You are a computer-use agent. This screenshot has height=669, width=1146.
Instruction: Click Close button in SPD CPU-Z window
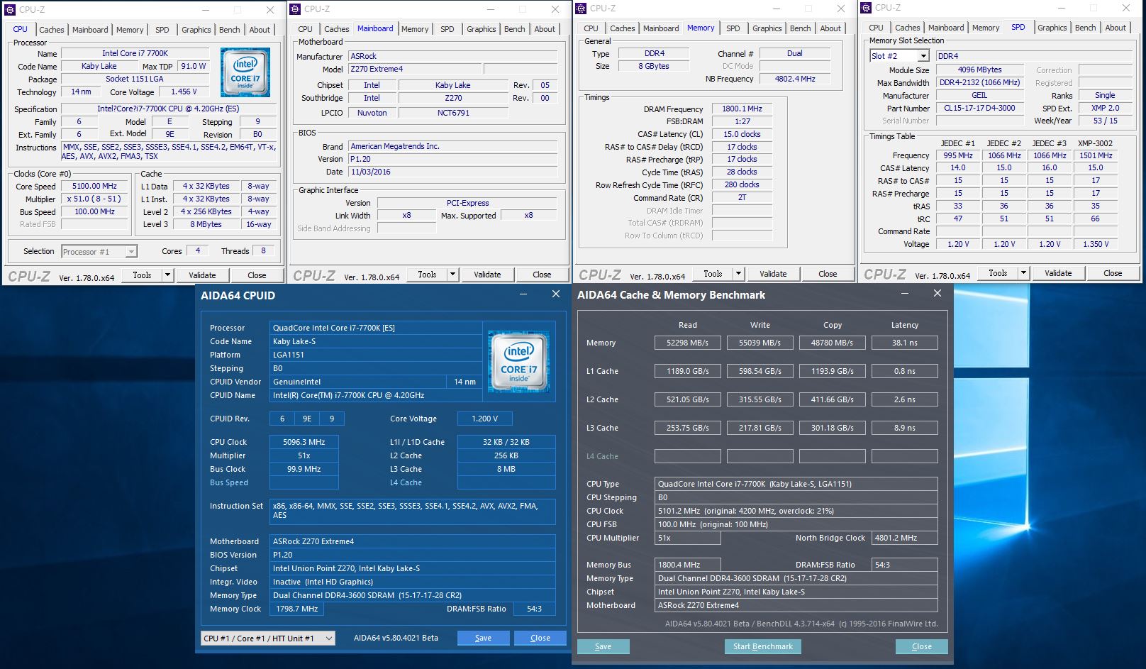pyautogui.click(x=1113, y=273)
